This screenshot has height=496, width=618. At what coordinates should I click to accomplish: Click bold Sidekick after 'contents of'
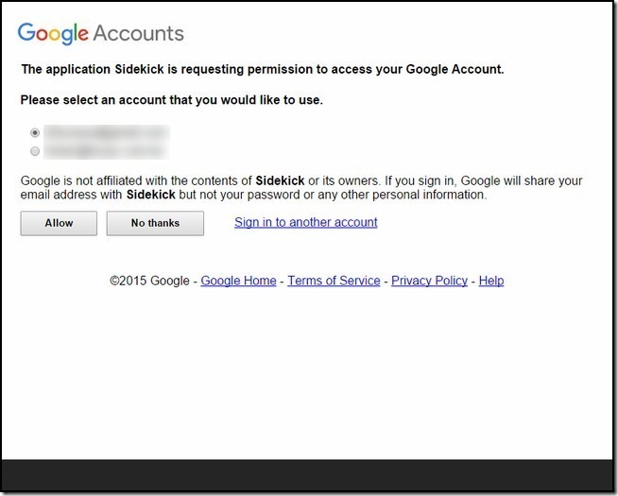coord(280,180)
